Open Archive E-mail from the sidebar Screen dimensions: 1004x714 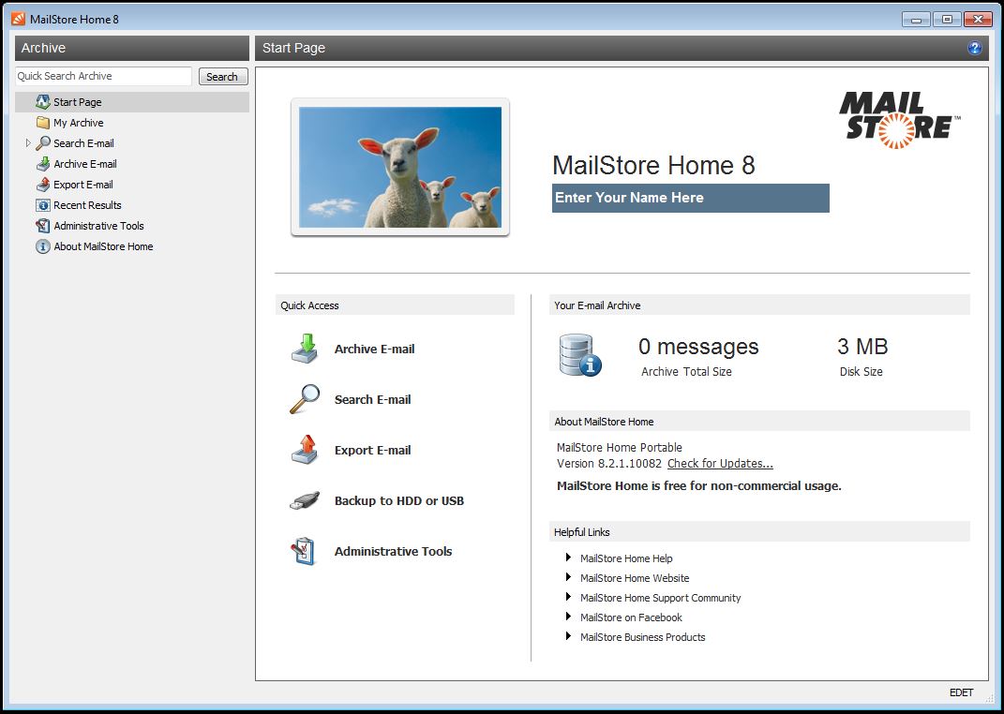[x=85, y=164]
